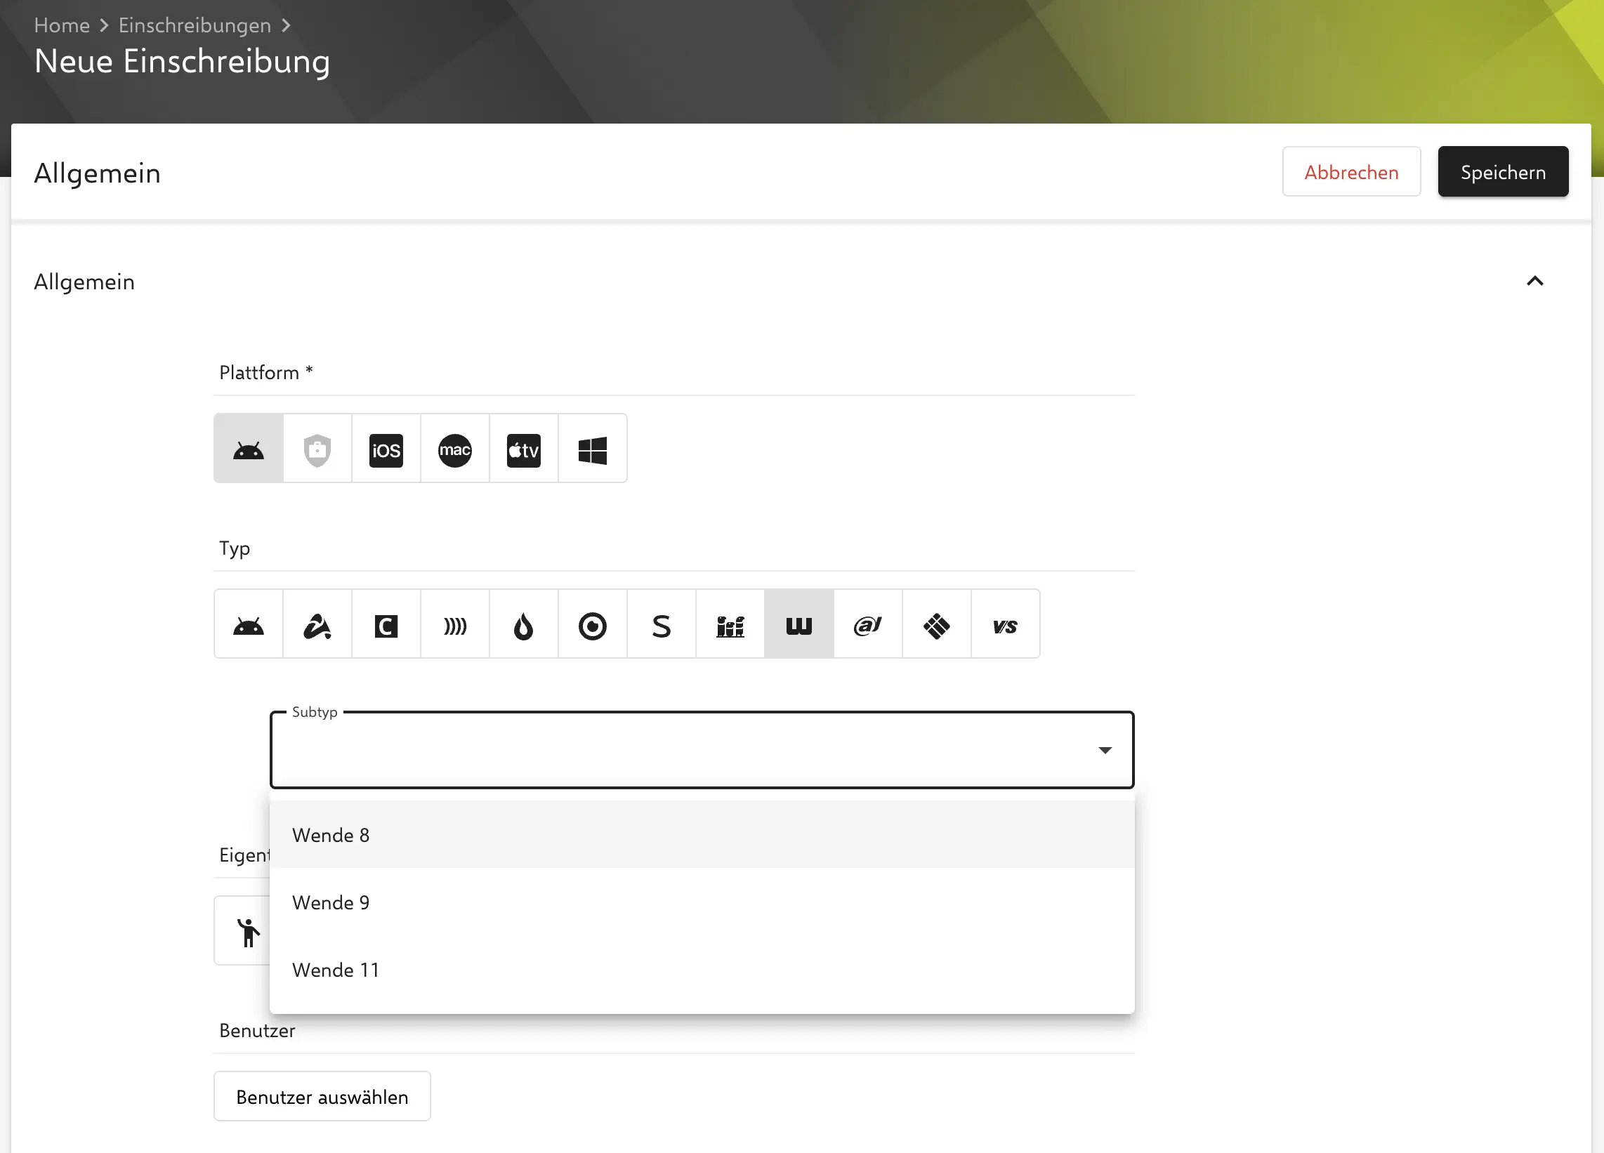Select the 'W' Wende type toggle
The image size is (1604, 1153).
pos(798,626)
